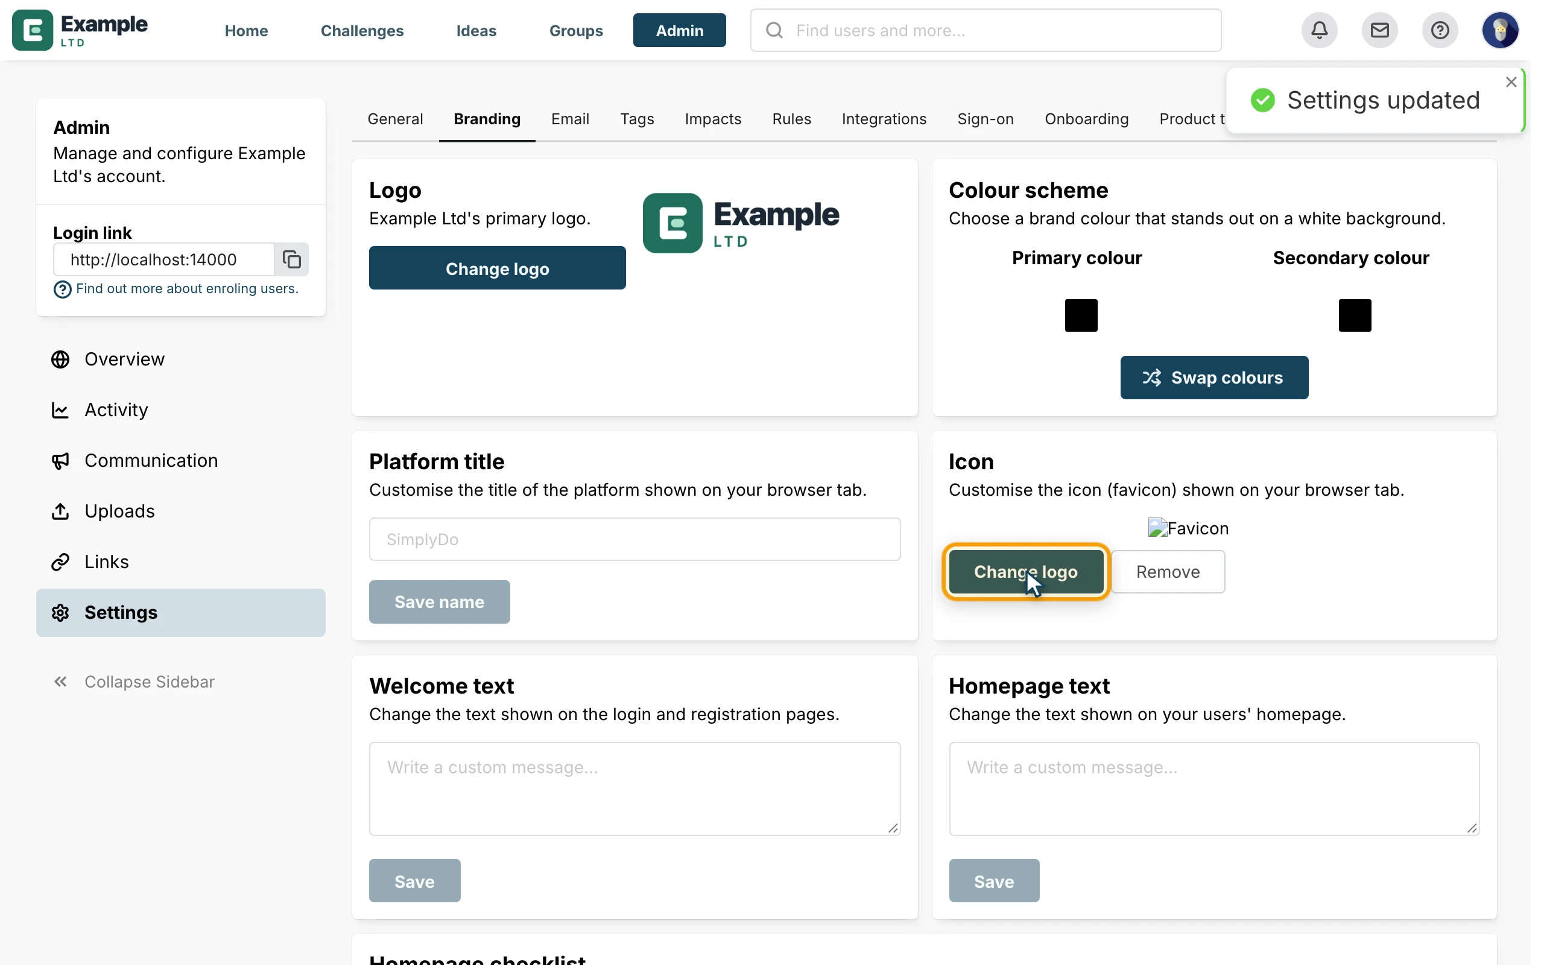Open Activity in the sidebar
This screenshot has height=965, width=1544.
click(180, 410)
